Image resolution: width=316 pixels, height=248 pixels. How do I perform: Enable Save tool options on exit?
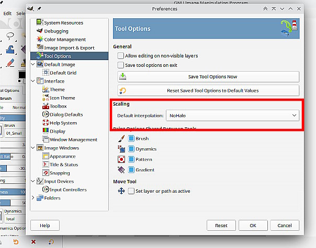(120, 65)
